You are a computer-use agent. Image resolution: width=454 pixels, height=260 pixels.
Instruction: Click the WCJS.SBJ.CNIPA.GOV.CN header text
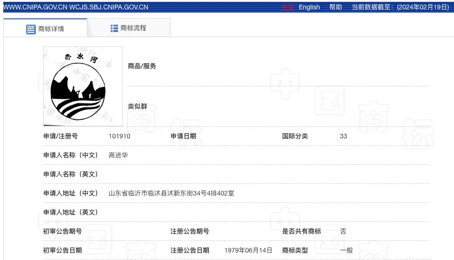tap(109, 7)
